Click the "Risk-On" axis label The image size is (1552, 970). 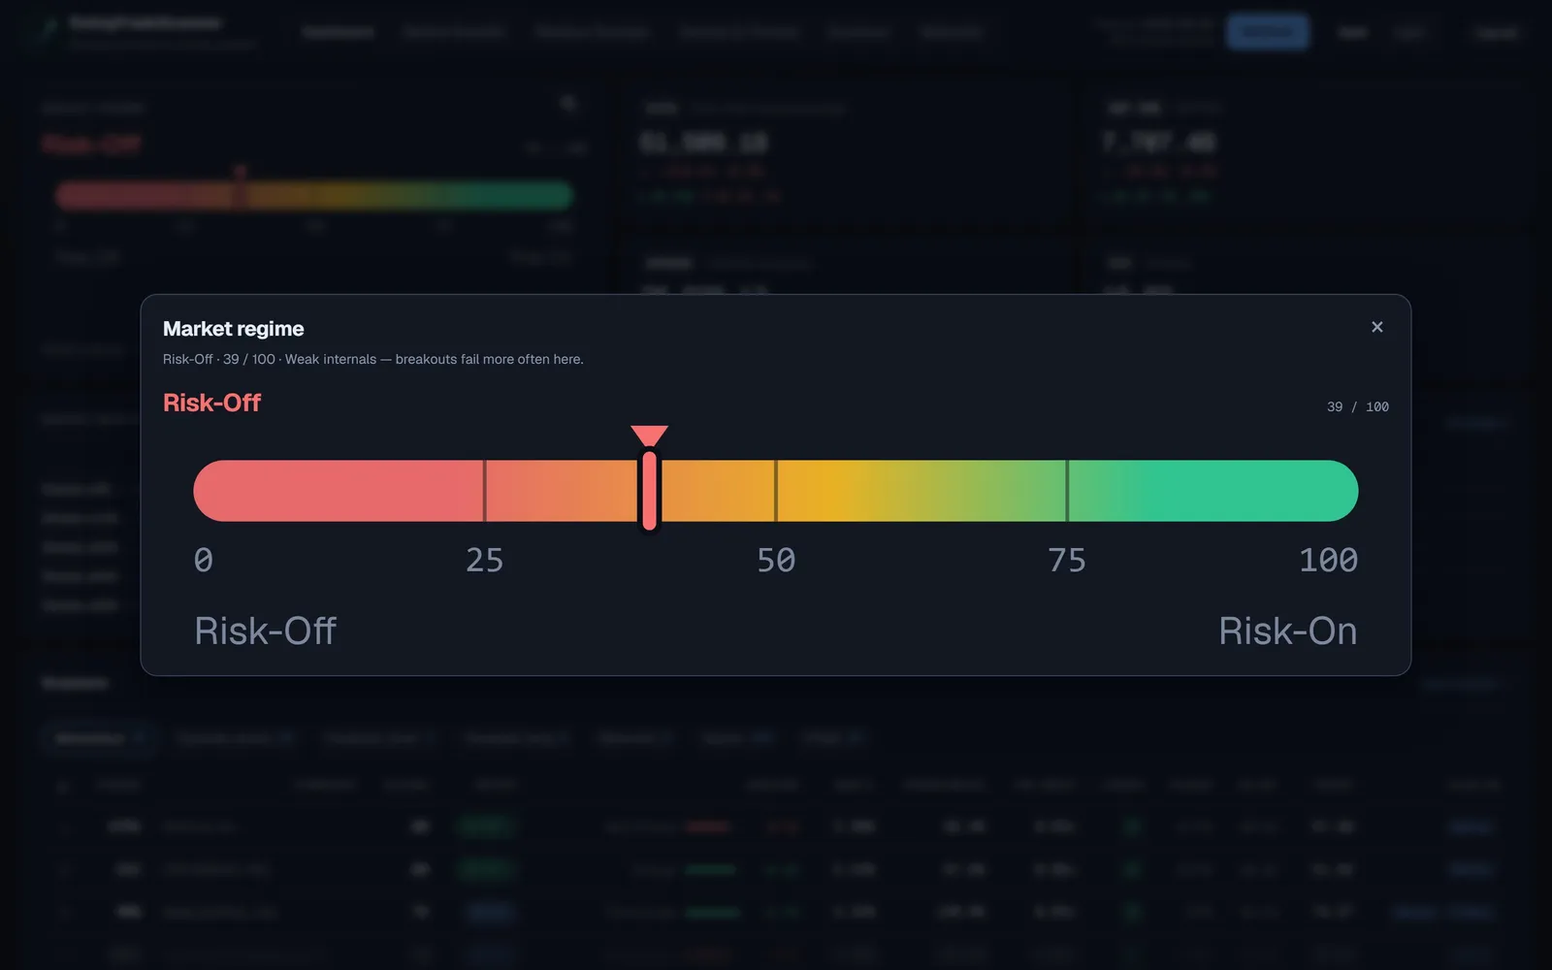(1287, 631)
